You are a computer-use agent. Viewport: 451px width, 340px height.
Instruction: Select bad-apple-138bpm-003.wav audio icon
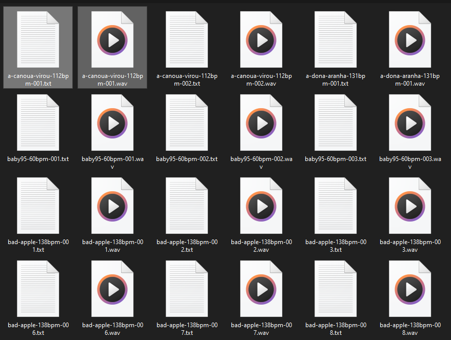[410, 206]
